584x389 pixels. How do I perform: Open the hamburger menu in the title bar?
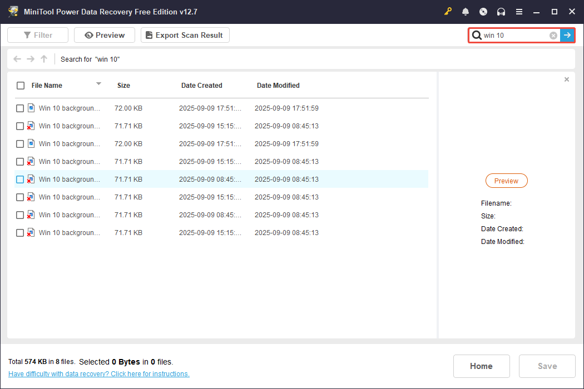tap(519, 11)
